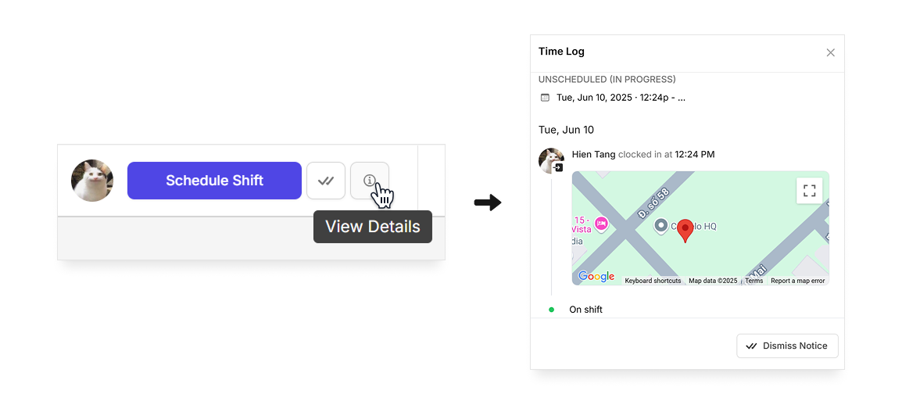Click the Dismiss Notice button
This screenshot has width=902, height=405.
[787, 346]
